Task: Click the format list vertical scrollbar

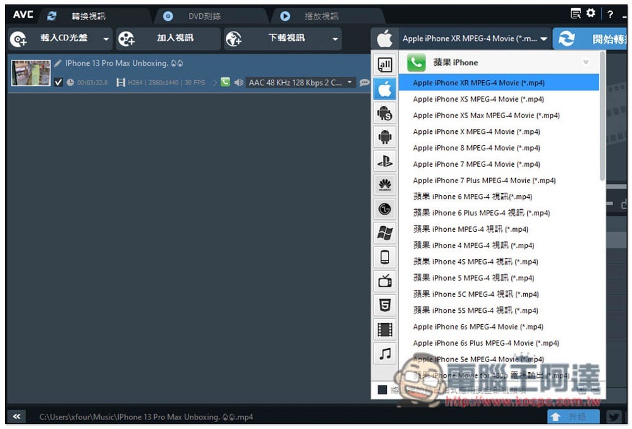Action: pos(602,116)
